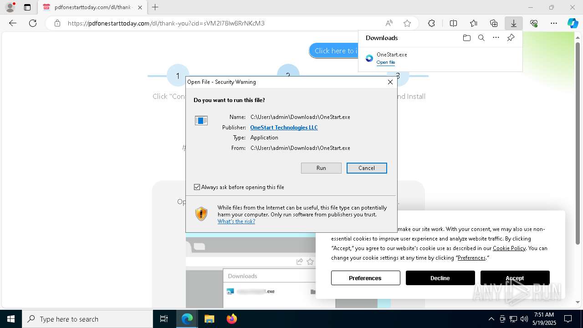Close the Open File Security Warning dialog
583x328 pixels.
[390, 82]
